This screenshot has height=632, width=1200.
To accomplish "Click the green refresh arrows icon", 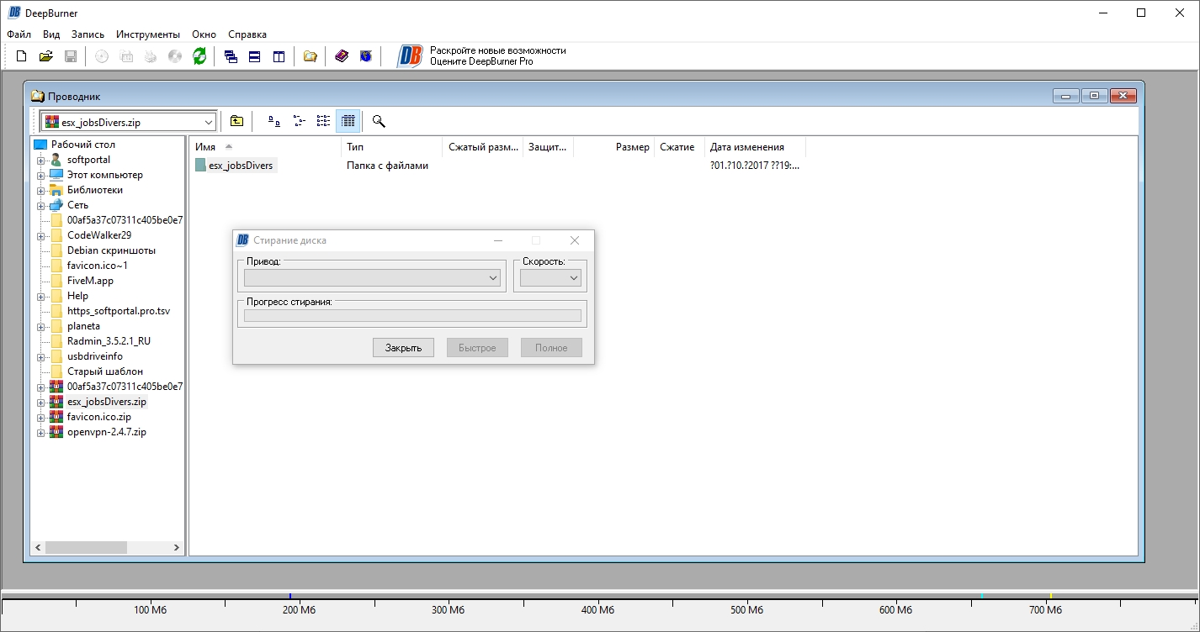I will pos(199,56).
